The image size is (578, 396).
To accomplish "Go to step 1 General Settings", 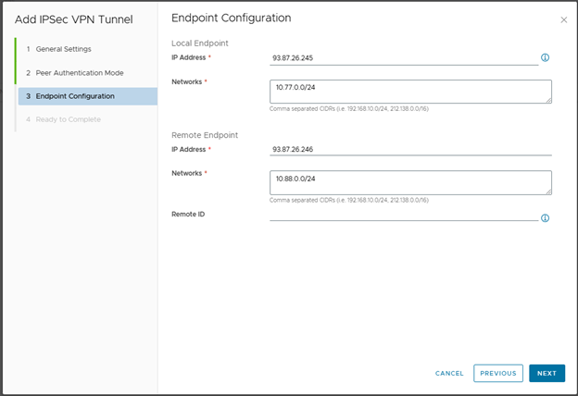I will point(63,49).
